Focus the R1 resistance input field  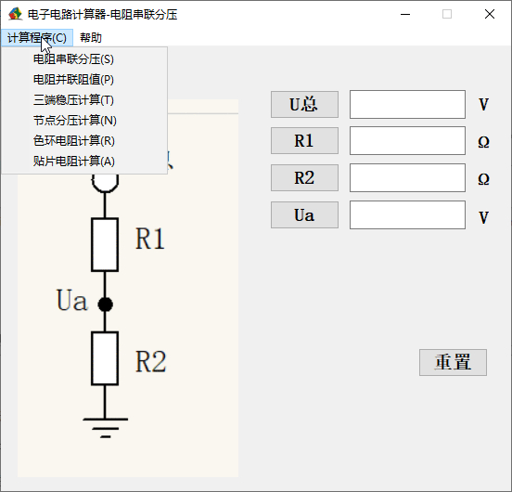click(x=407, y=141)
